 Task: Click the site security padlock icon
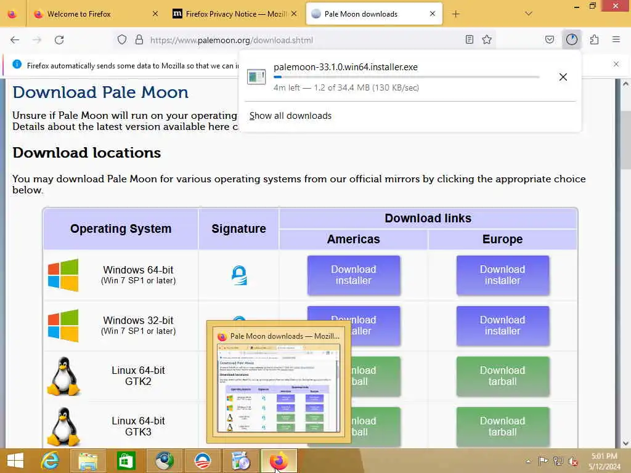click(139, 39)
